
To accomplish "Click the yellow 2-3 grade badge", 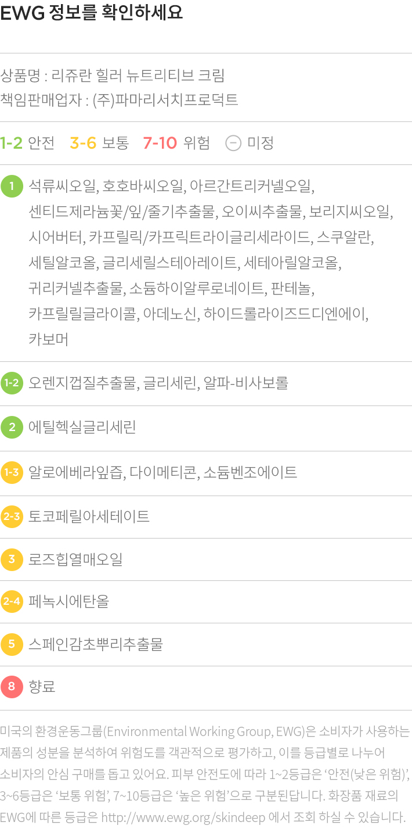I will (12, 516).
